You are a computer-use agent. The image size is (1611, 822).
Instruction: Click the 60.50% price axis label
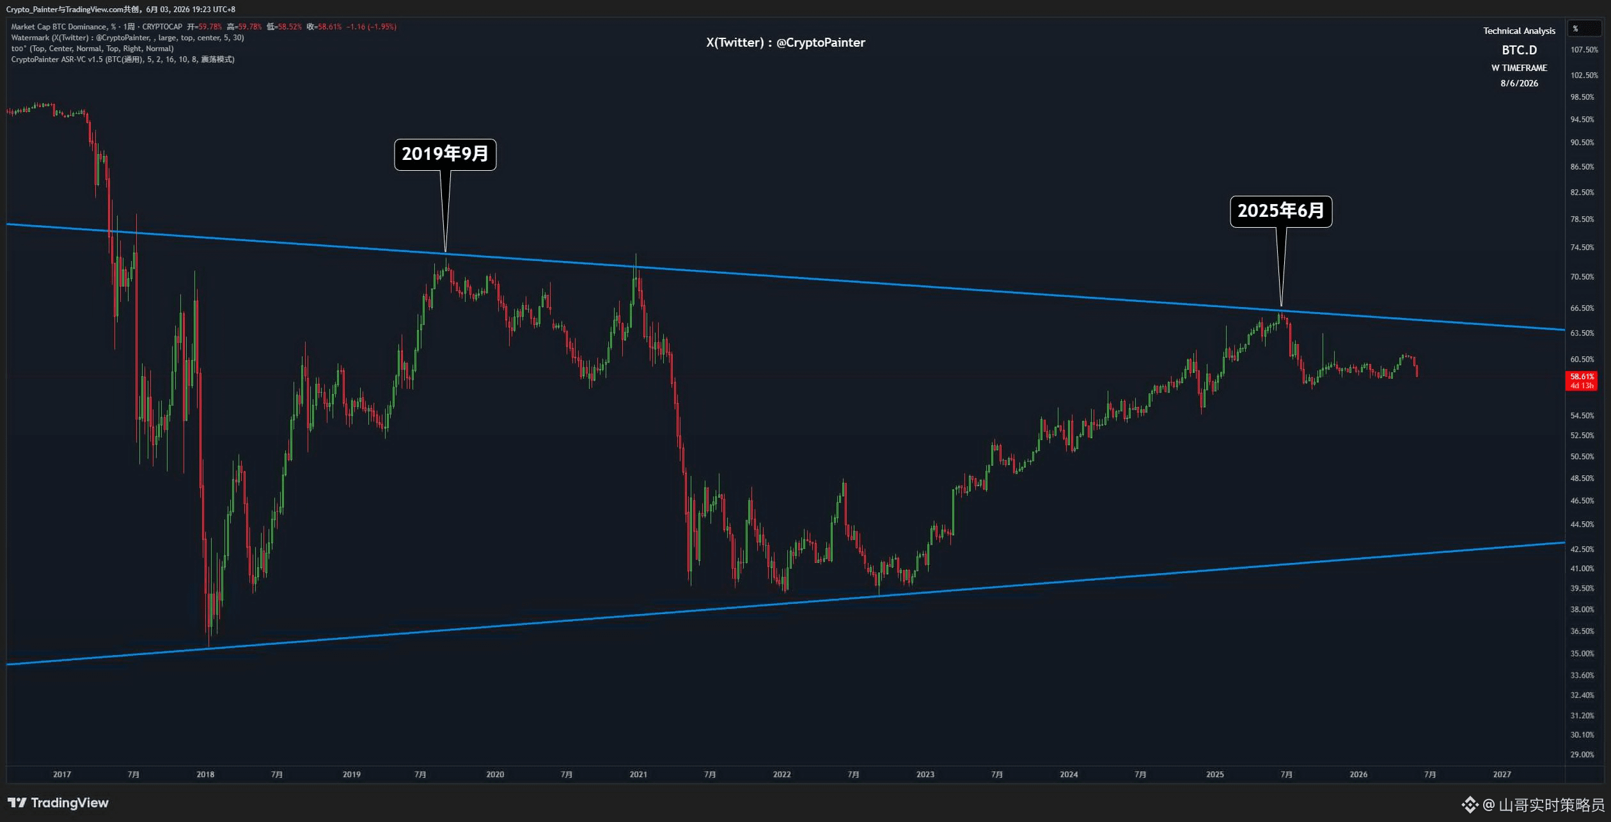pos(1582,360)
